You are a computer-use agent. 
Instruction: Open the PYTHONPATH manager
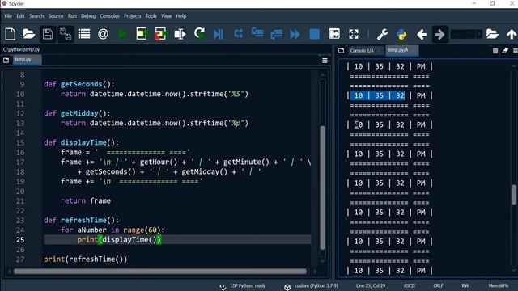click(x=401, y=34)
